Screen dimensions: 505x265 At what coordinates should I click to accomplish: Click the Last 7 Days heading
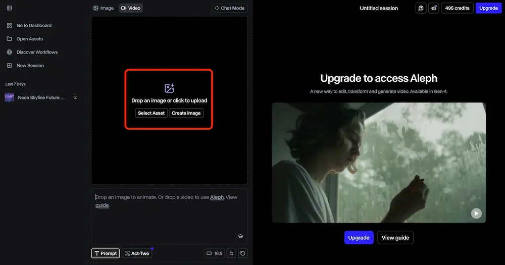coord(16,84)
